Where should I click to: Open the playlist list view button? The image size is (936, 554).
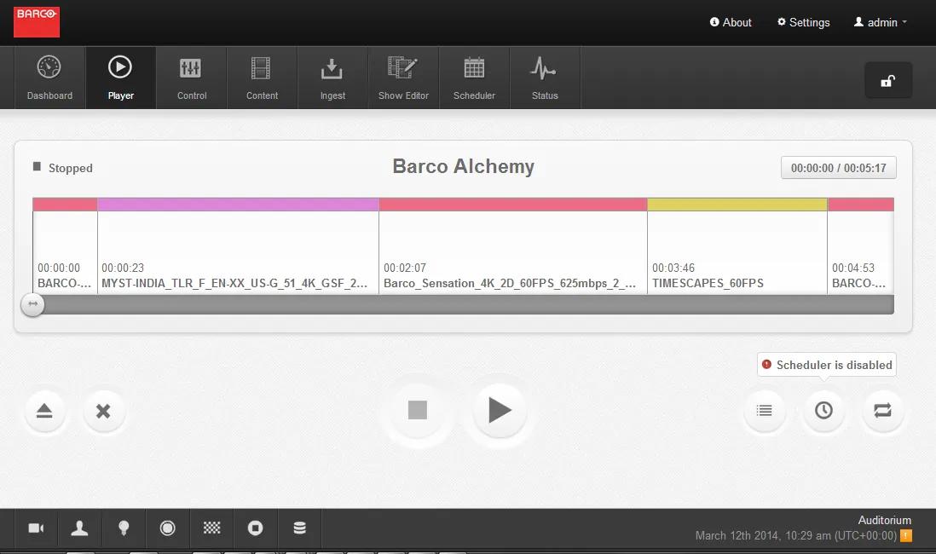click(x=764, y=411)
